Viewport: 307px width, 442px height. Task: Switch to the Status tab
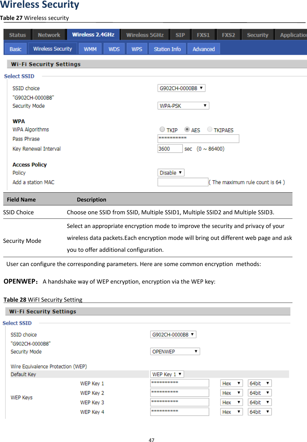tap(17, 34)
